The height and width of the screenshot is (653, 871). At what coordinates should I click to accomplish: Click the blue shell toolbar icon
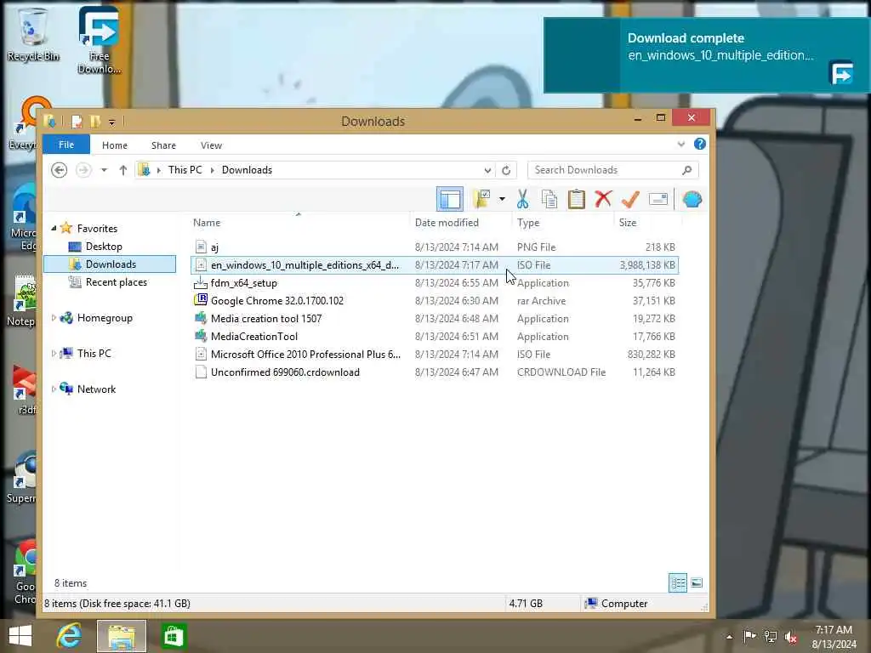point(692,199)
